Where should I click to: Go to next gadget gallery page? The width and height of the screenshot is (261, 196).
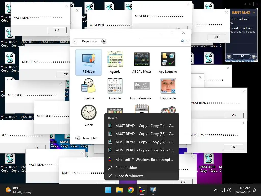[x=104, y=41]
